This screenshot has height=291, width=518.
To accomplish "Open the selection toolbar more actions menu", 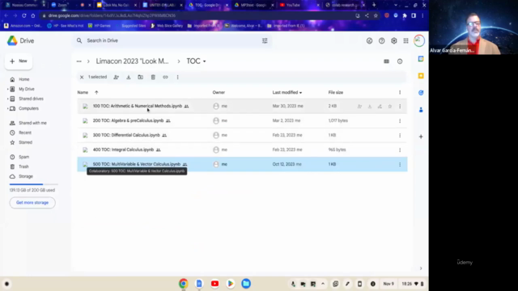I will (178, 78).
